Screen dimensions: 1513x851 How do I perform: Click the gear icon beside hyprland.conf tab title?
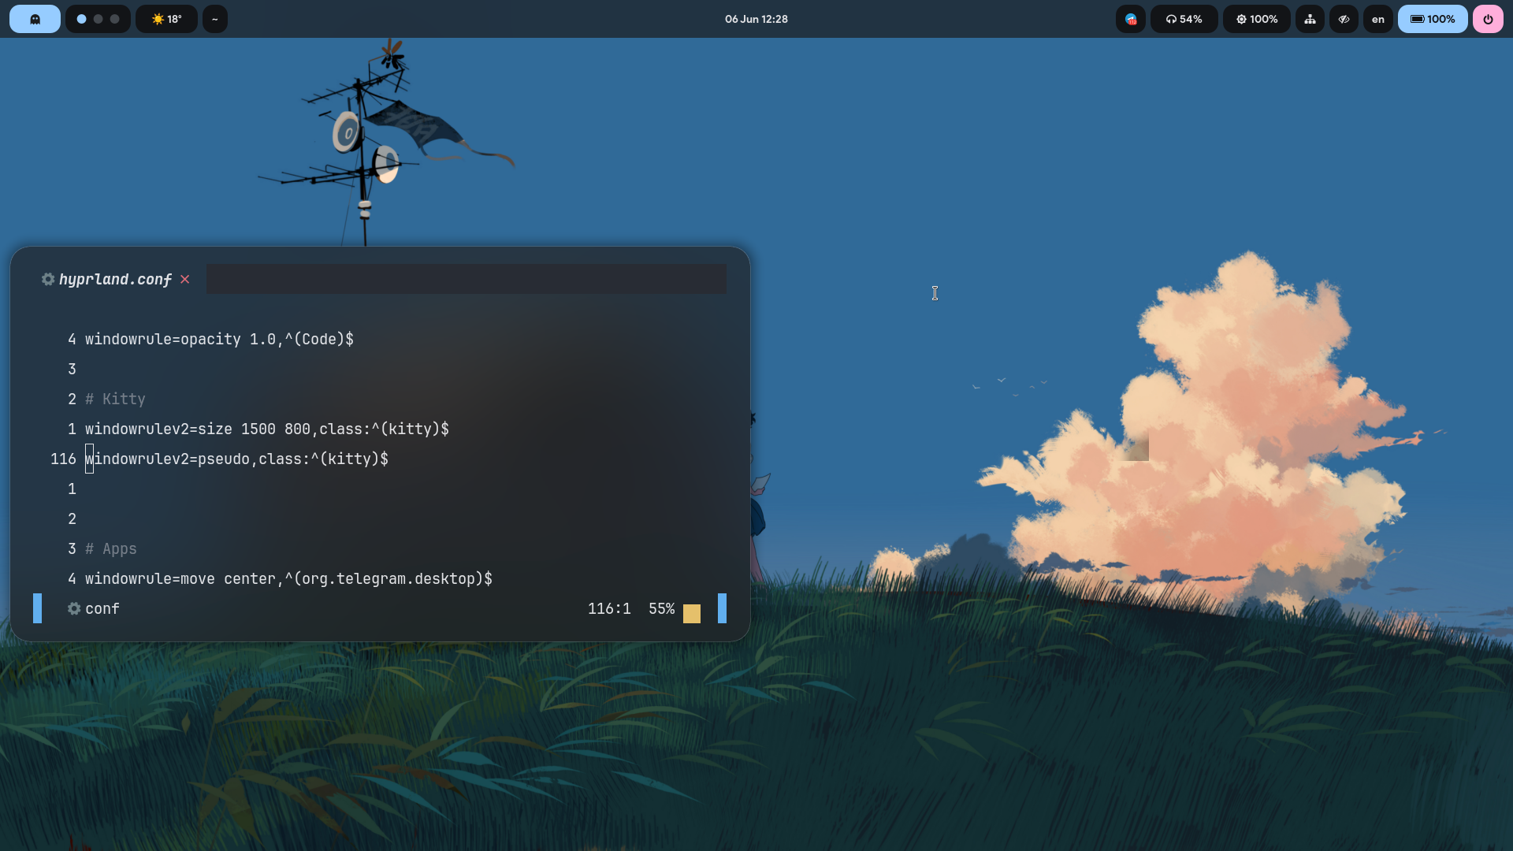[x=47, y=279]
